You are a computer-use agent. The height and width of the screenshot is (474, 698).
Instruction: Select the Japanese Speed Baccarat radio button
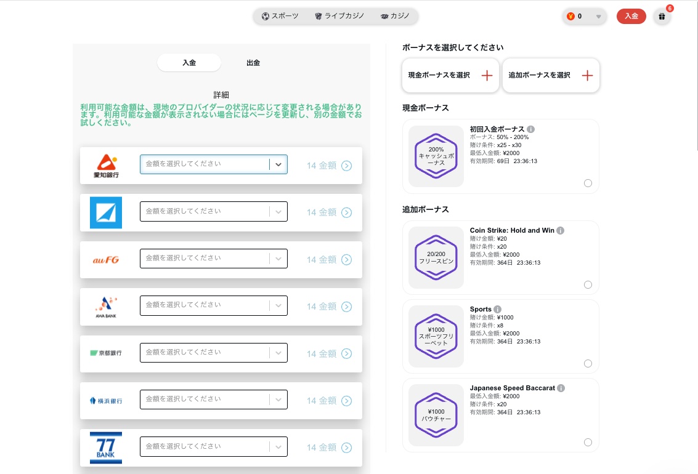click(x=588, y=443)
